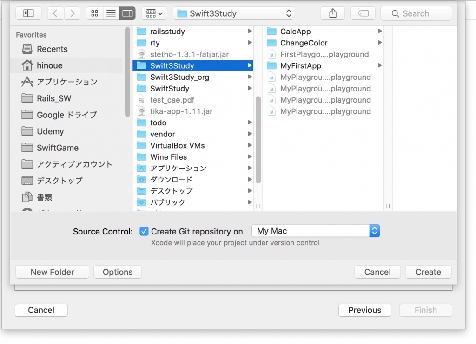The image size is (476, 344).
Task: Select column view mode
Action: [x=127, y=13]
